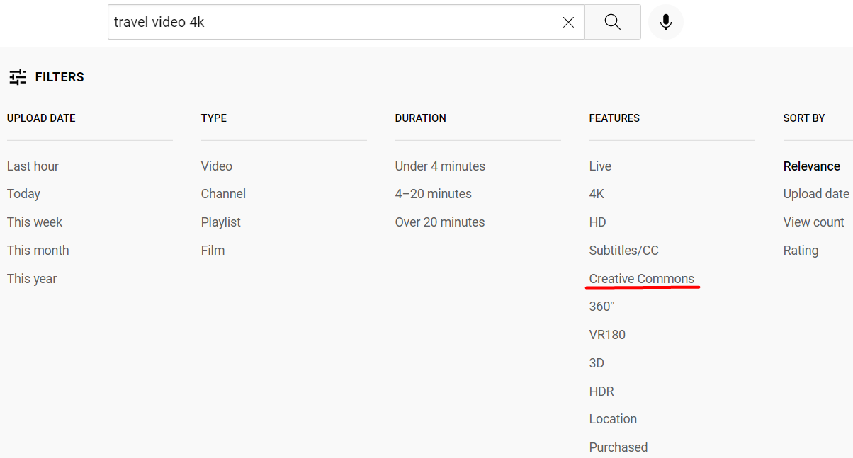Screen dimensions: 853x458
Task: Filter uploads by This month
Action: pyautogui.click(x=38, y=251)
